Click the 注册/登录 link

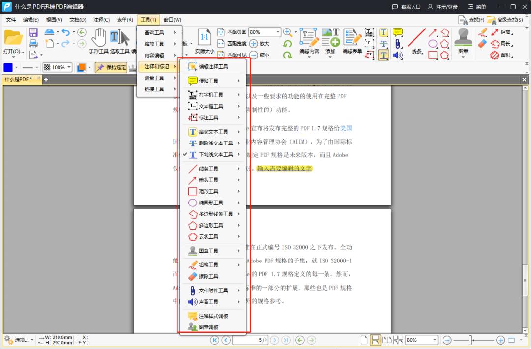click(x=442, y=7)
